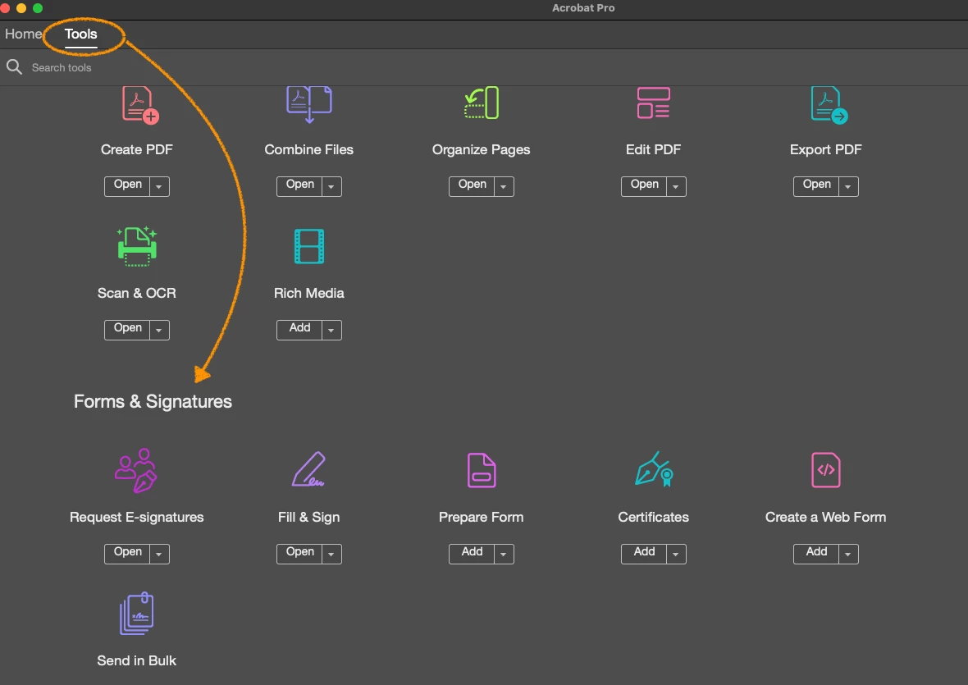Image resolution: width=968 pixels, height=685 pixels.
Task: Click the Fill & Sign pen icon
Action: (x=308, y=469)
